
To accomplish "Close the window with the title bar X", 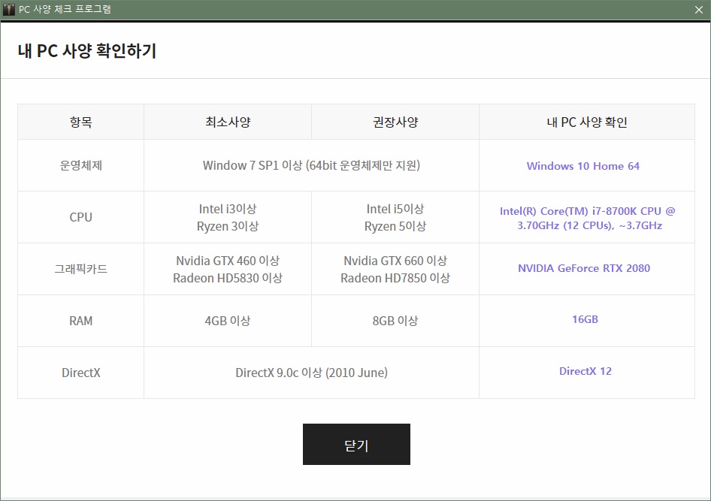I will (x=698, y=10).
